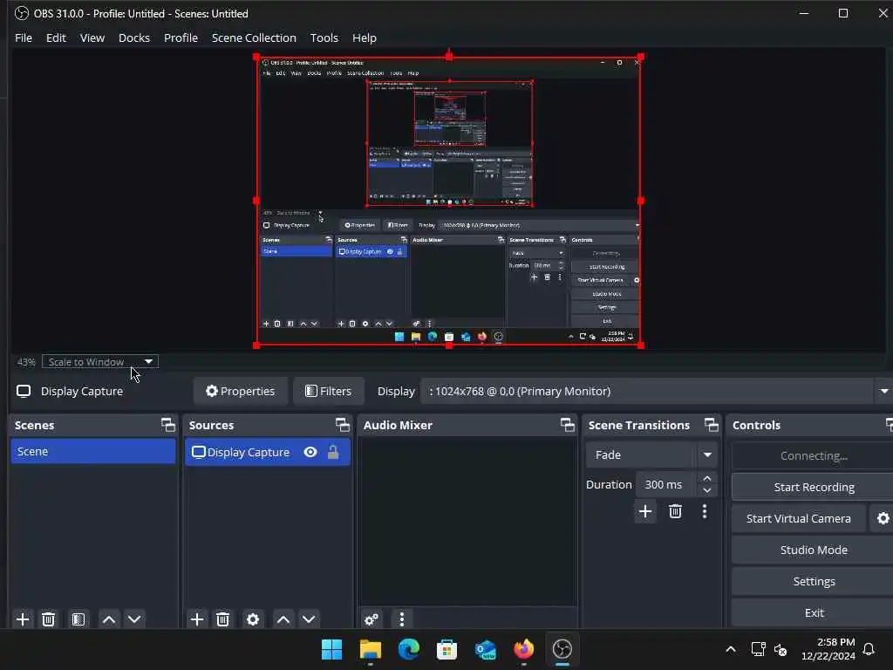Screen dimensions: 893x670
Task: Open taskbar clock and date
Action: click(828, 649)
